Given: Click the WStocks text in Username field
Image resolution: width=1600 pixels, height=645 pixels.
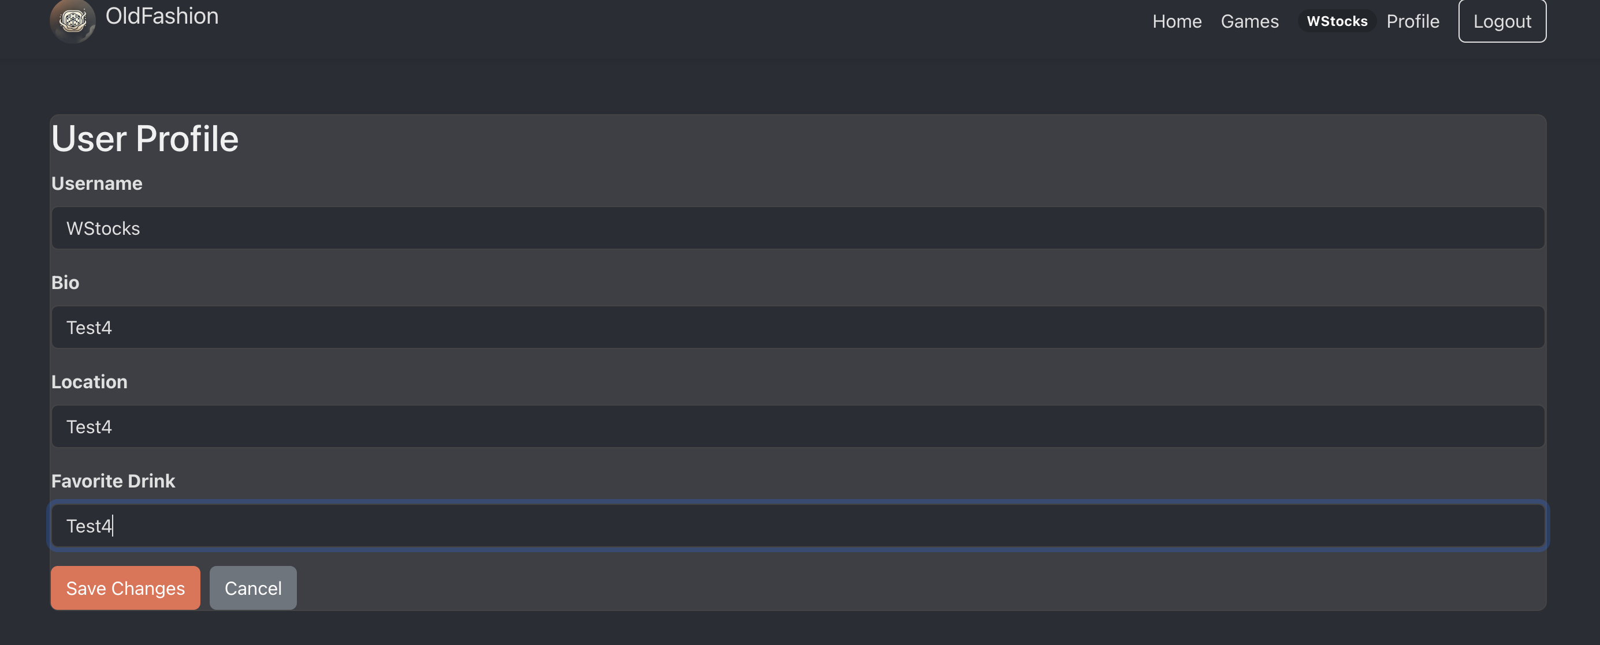Looking at the screenshot, I should coord(103,228).
